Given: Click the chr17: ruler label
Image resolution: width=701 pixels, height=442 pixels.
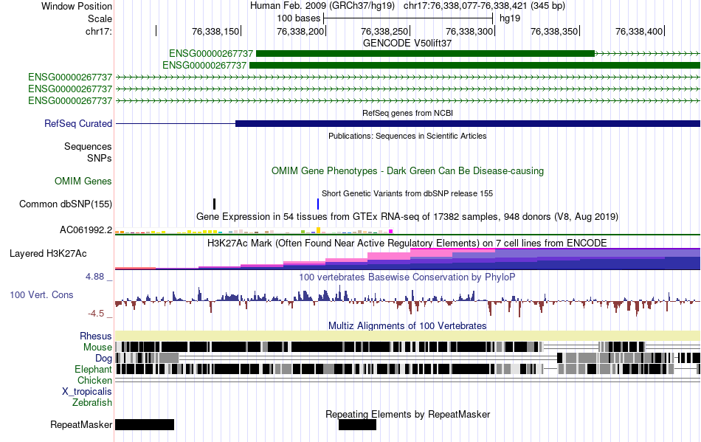Looking at the screenshot, I should tap(99, 31).
